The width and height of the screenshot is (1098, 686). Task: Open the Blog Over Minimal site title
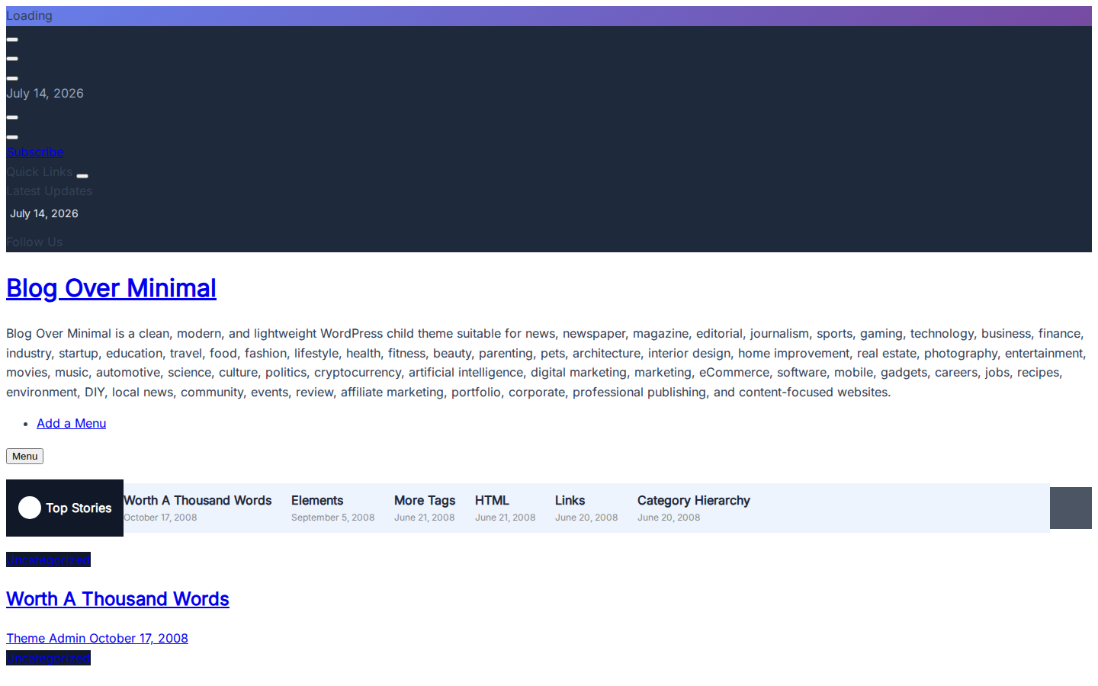pos(111,288)
